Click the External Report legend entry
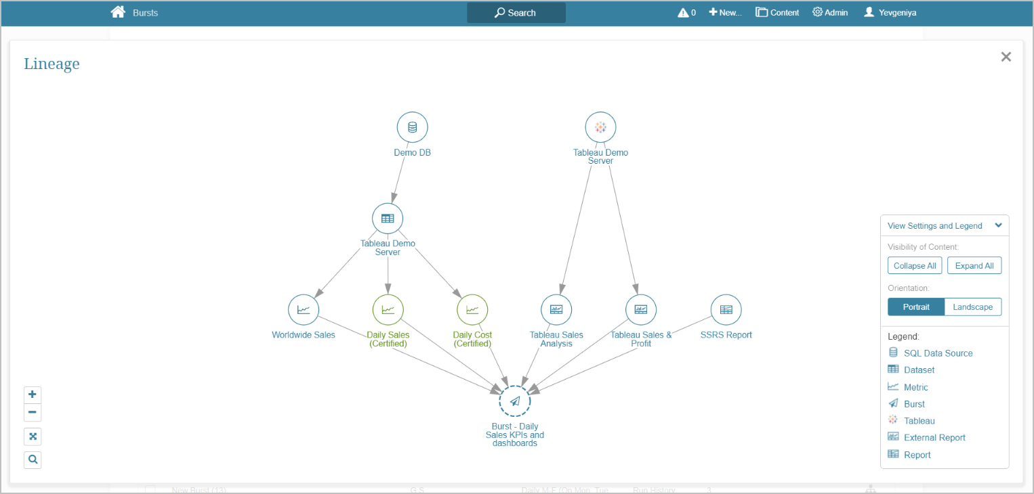This screenshot has width=1034, height=494. pos(927,438)
